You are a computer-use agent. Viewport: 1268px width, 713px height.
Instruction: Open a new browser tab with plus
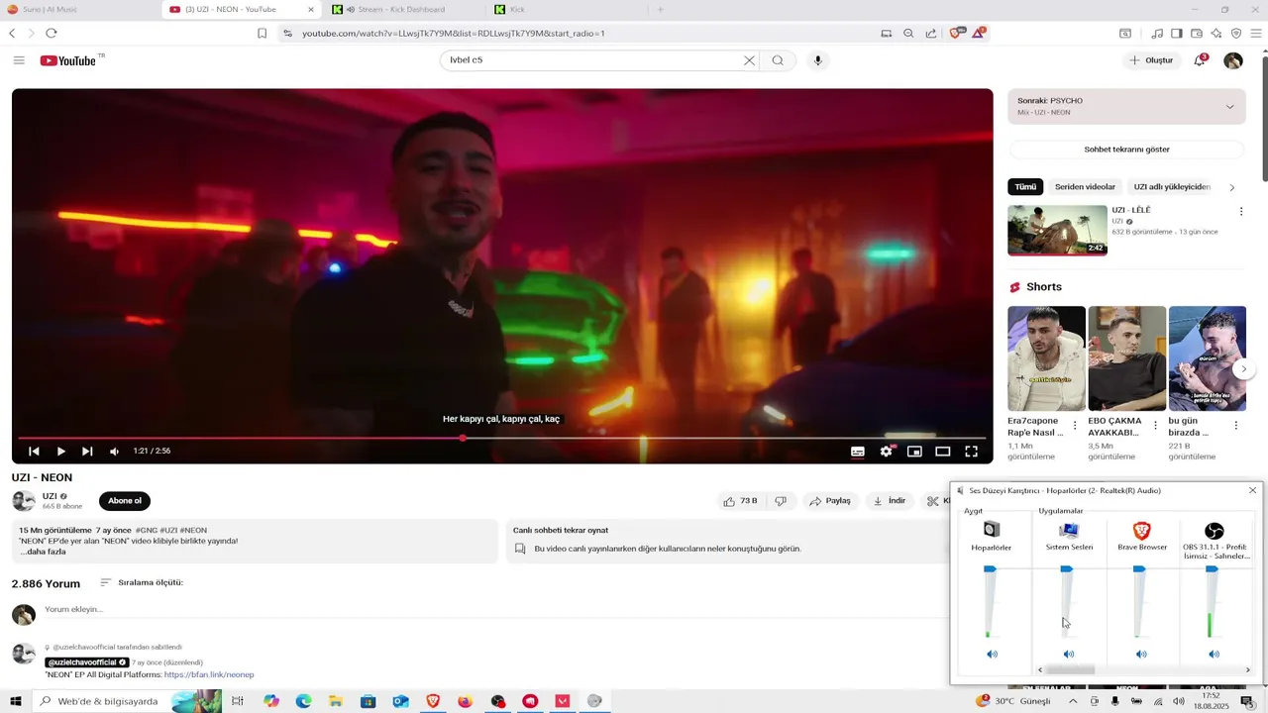pyautogui.click(x=661, y=9)
